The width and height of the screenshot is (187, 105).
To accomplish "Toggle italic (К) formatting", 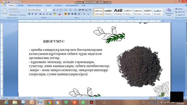I will [32, 14].
